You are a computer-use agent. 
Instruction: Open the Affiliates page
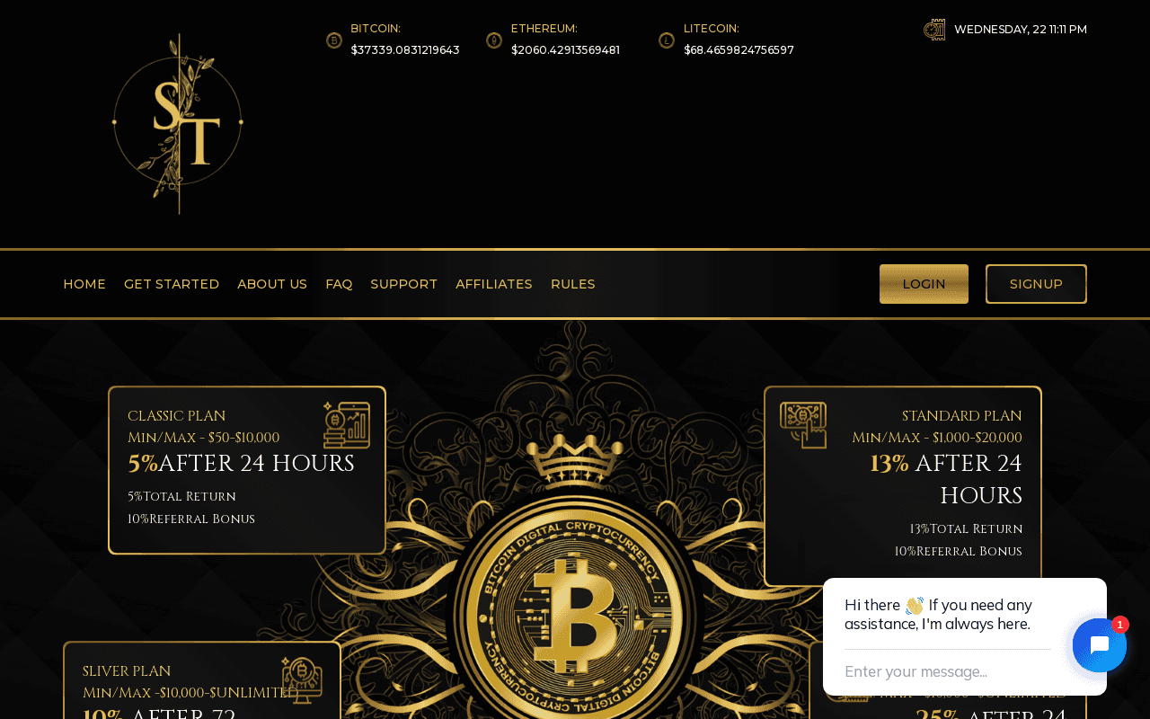point(494,284)
